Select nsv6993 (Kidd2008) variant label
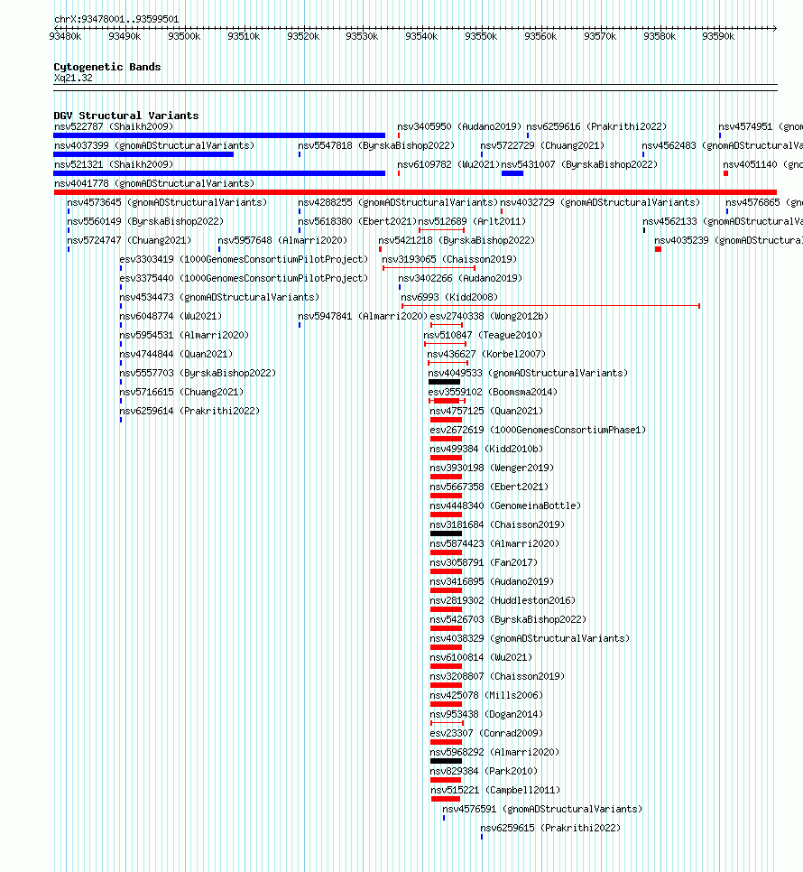This screenshot has height=872, width=803. (x=449, y=297)
